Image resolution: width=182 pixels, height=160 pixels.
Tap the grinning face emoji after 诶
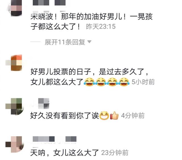pos(104,115)
